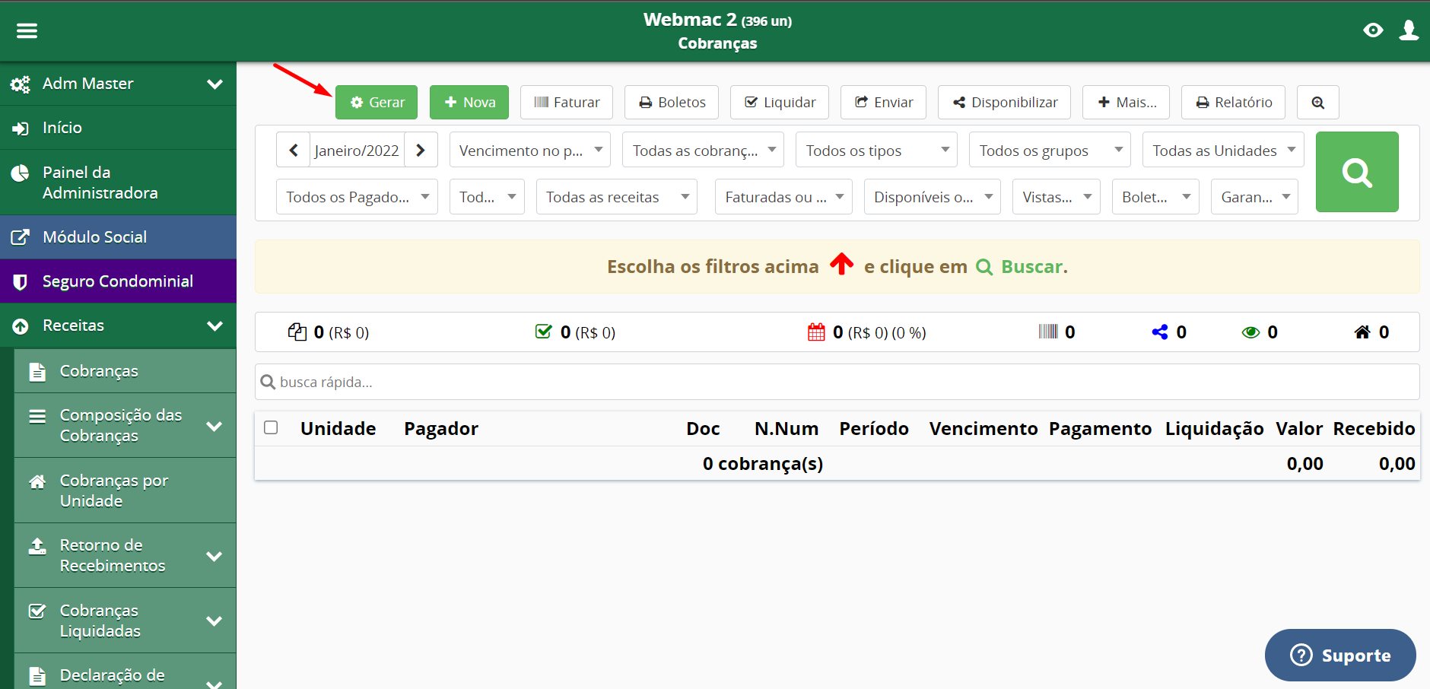Click the busca rápida search field

[837, 382]
